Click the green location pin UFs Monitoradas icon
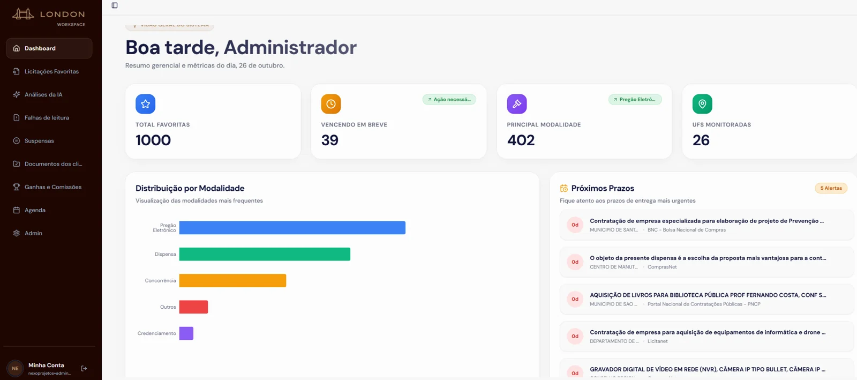857x380 pixels. point(702,104)
